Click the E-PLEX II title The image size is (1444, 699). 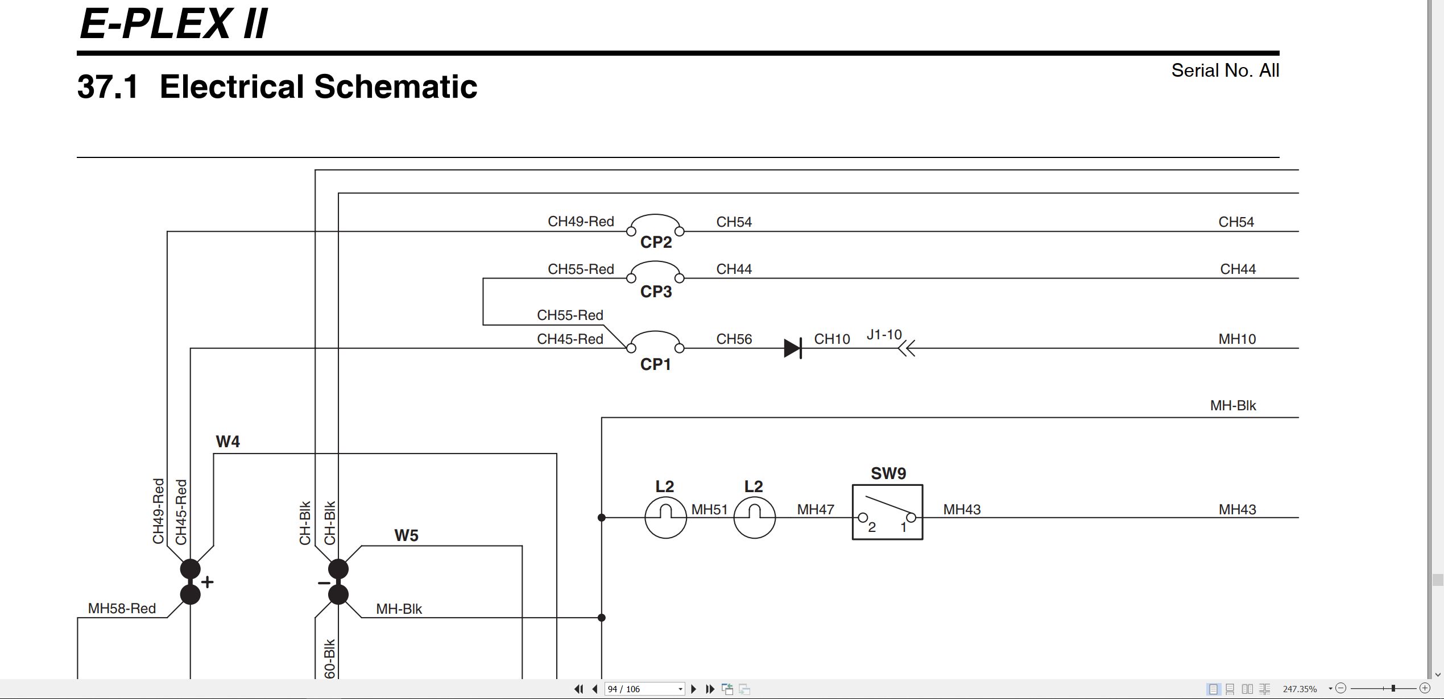pyautogui.click(x=173, y=23)
